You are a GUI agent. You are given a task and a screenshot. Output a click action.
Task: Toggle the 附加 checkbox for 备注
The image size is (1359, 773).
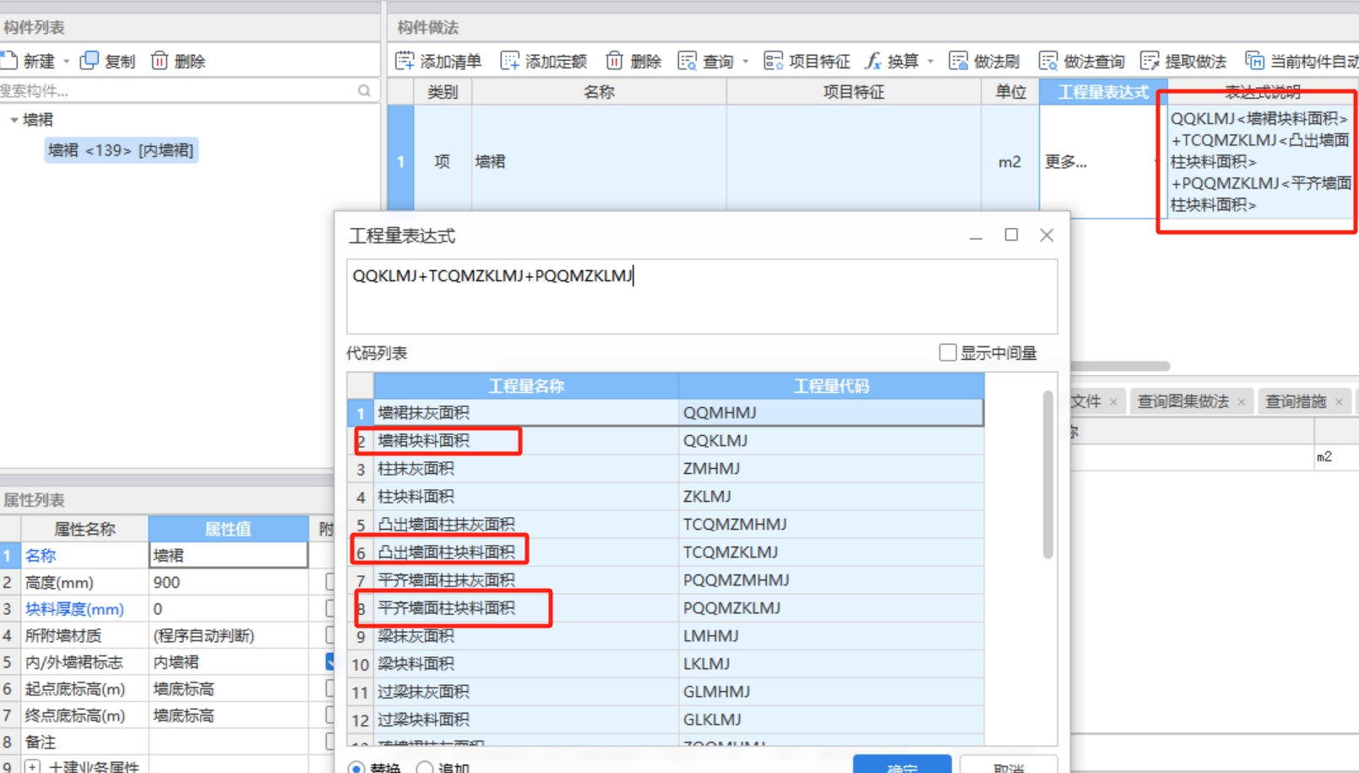click(x=330, y=742)
